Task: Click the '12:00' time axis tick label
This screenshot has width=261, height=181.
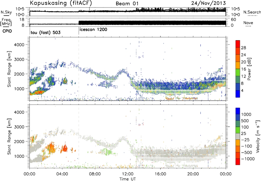Action: [x=128, y=174]
